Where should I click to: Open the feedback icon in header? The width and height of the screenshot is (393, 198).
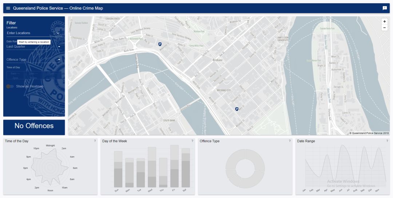[385, 8]
